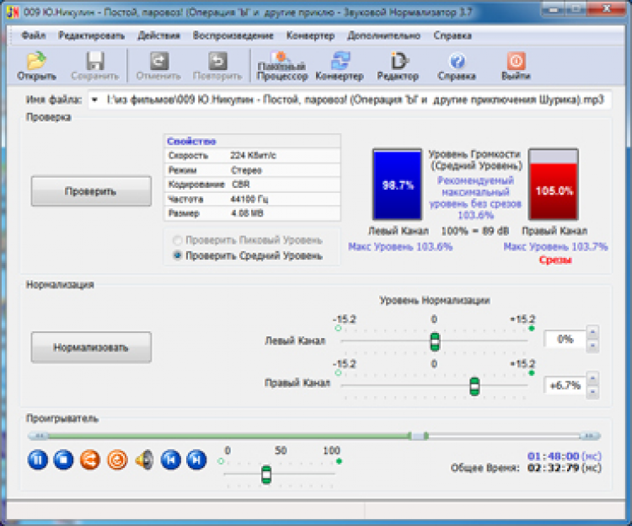
Task: Expand the Имя файла dropdown arrow
Action: coord(94,99)
